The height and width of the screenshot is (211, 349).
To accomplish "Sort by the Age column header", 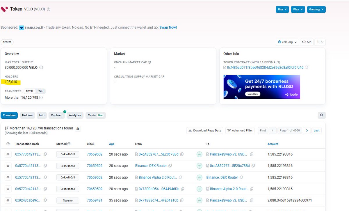I will tap(112, 144).
